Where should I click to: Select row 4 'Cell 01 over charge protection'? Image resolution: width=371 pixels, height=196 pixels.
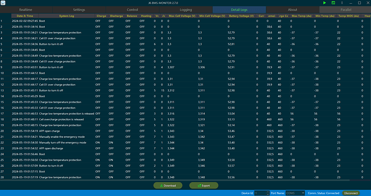click(185, 38)
